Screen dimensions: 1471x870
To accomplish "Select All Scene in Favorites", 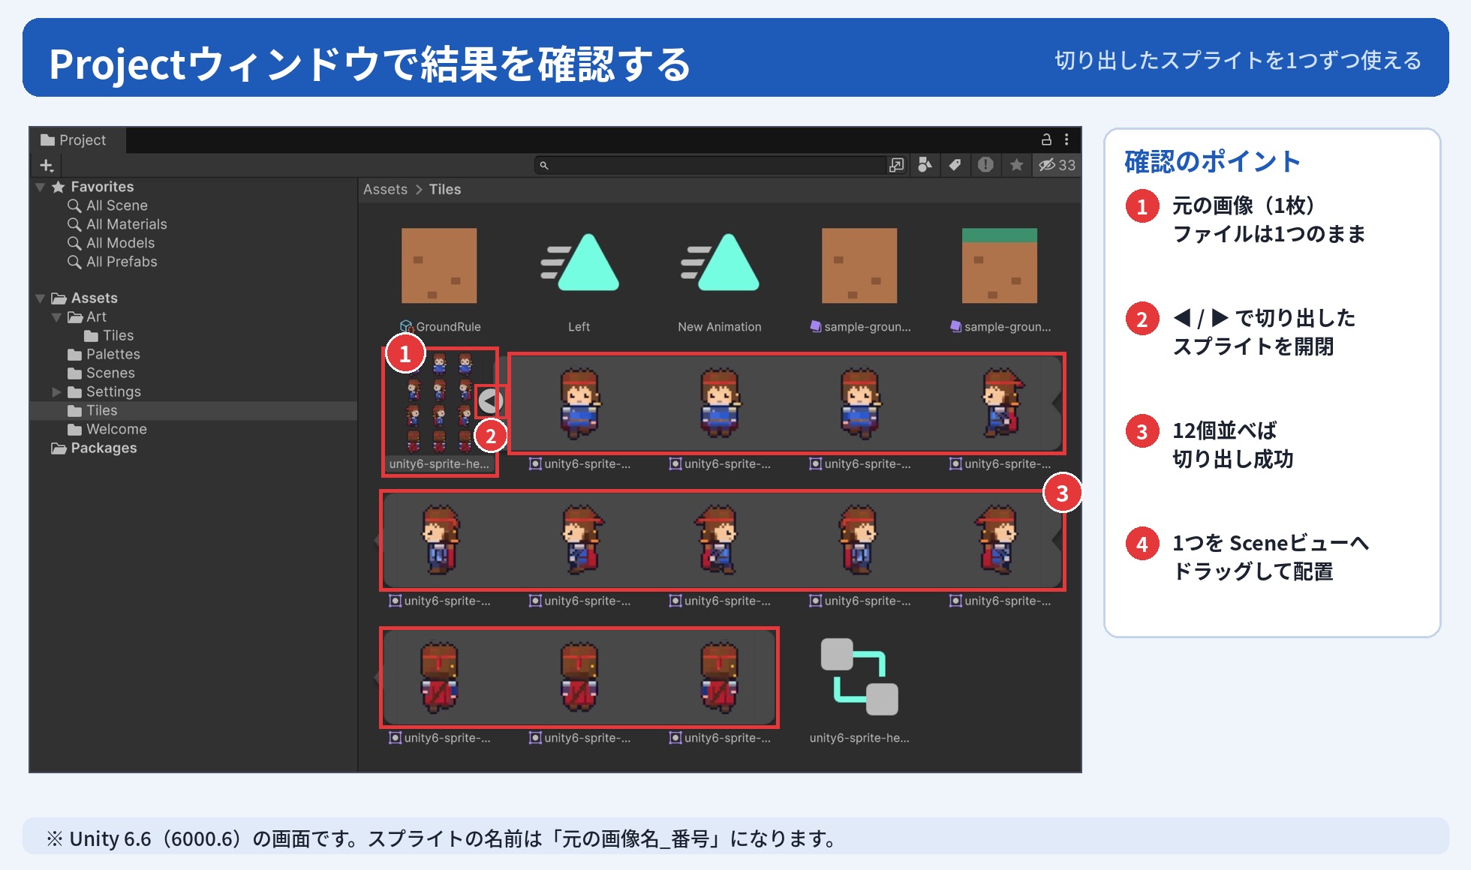I will (107, 205).
